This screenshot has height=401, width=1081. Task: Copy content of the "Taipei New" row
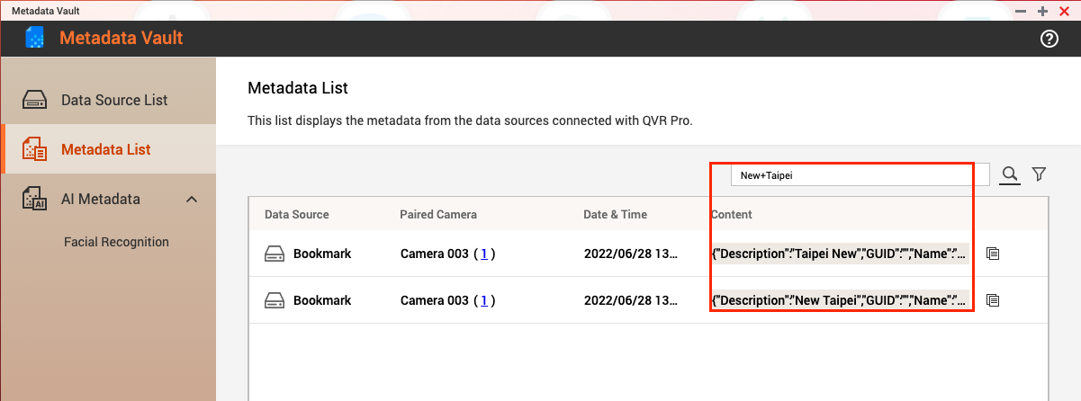(993, 254)
